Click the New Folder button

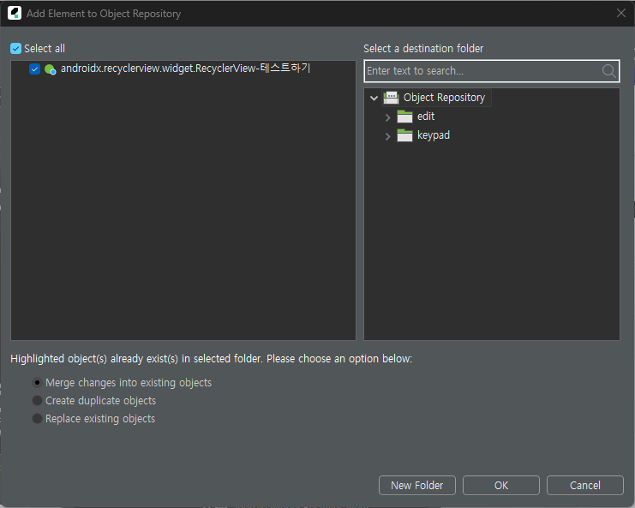point(417,486)
